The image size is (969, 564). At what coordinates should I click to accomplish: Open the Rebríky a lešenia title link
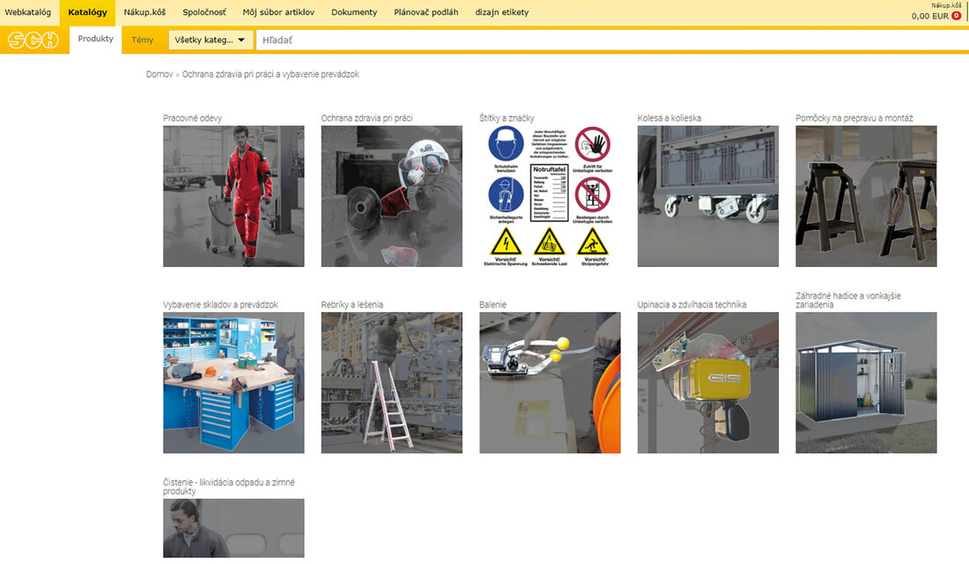click(x=352, y=305)
